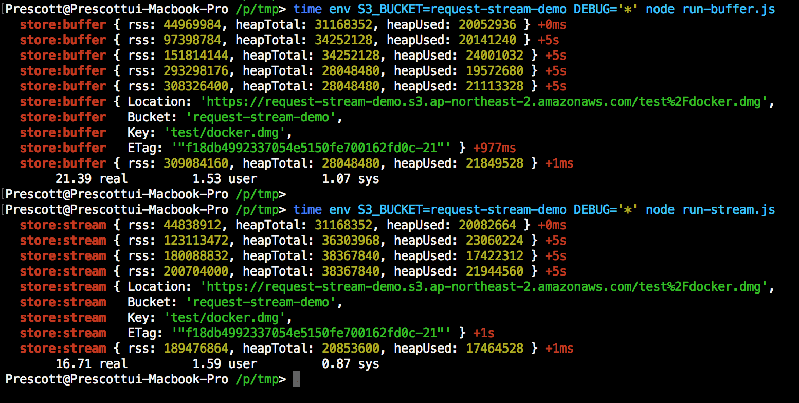This screenshot has width=799, height=403.
Task: Click the run-buffer.js file name in command
Action: coord(729,9)
